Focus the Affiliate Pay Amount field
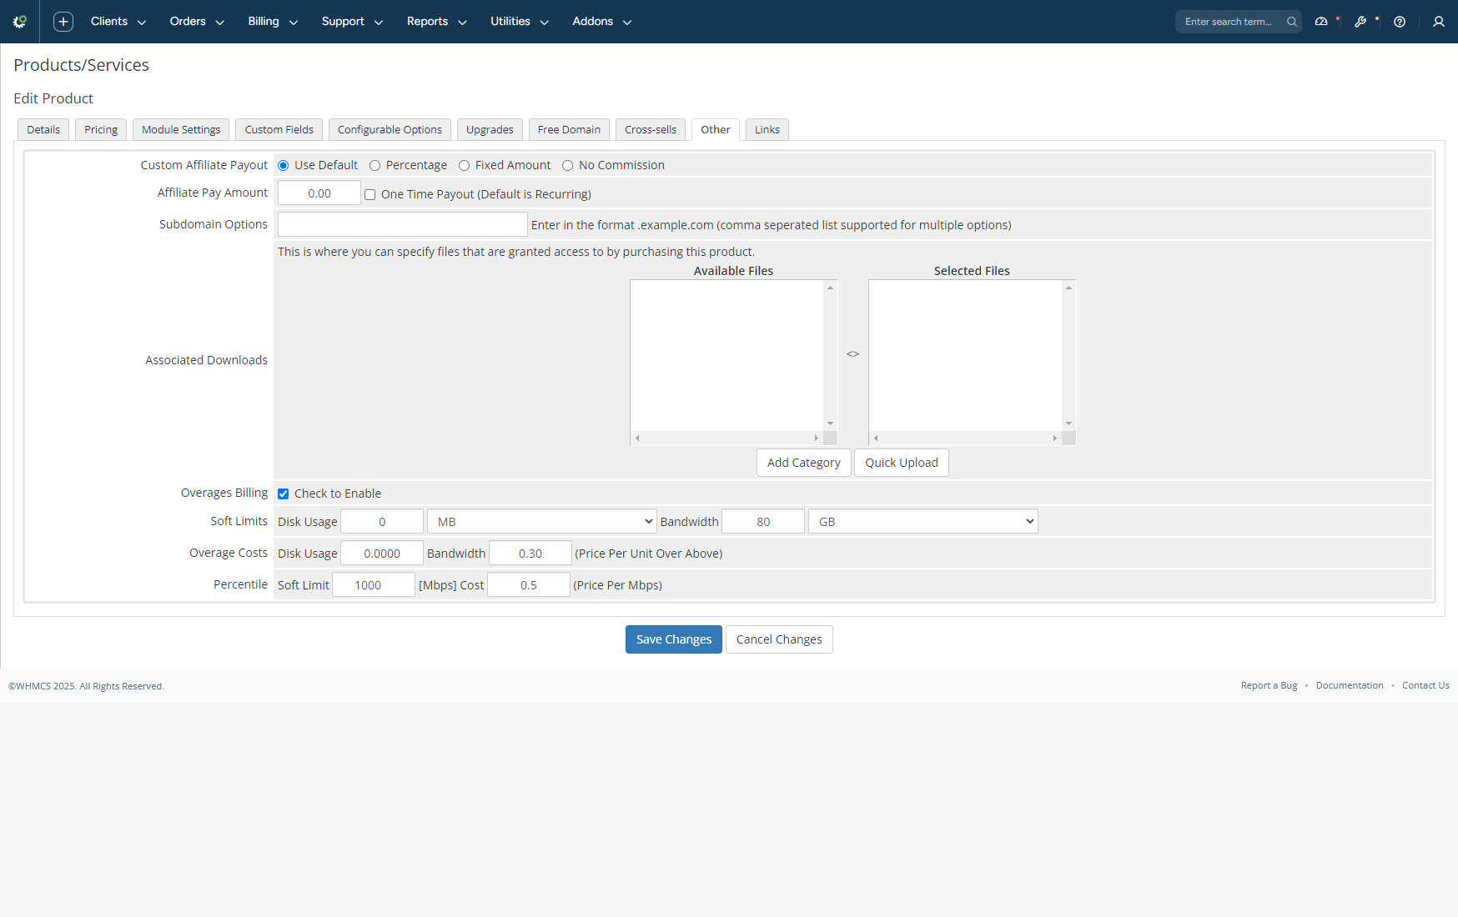The image size is (1458, 917). point(319,193)
